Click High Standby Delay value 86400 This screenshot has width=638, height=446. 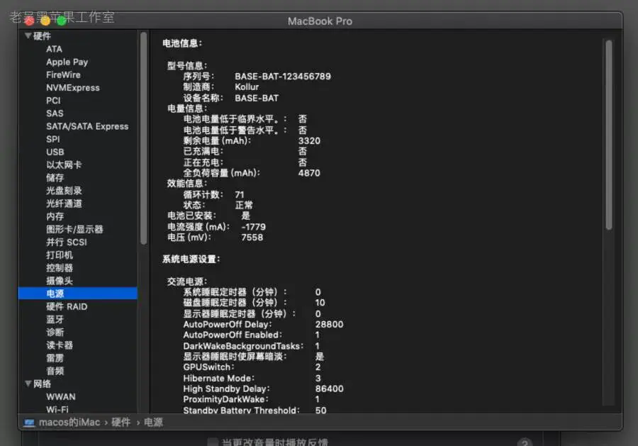click(x=329, y=389)
